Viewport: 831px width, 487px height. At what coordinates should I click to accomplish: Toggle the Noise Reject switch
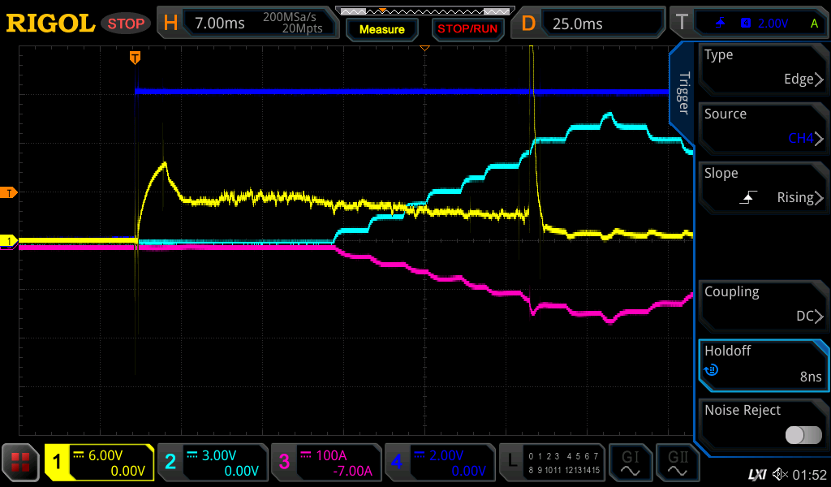coord(803,435)
